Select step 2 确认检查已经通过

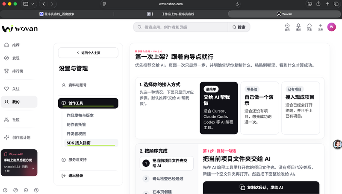pyautogui.click(x=167, y=179)
